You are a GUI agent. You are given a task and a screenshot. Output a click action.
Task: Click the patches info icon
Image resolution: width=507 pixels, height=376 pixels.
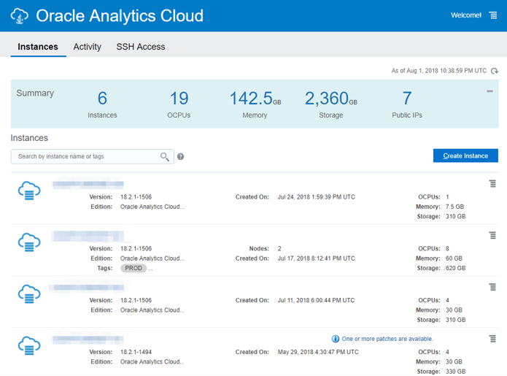point(336,339)
